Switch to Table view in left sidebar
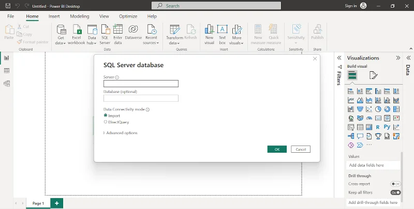This screenshot has width=414, height=209. click(x=7, y=71)
